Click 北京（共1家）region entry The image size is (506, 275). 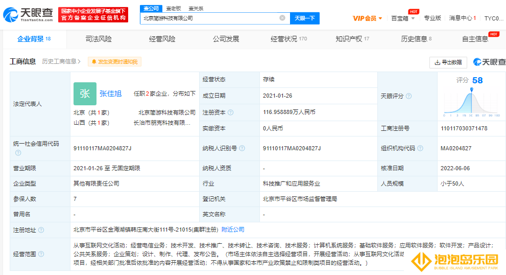pyautogui.click(x=91, y=112)
